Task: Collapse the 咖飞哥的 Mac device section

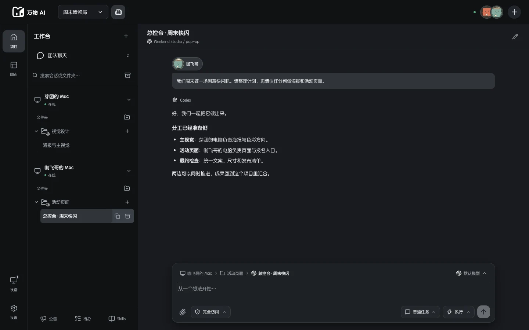Action: coord(129,171)
